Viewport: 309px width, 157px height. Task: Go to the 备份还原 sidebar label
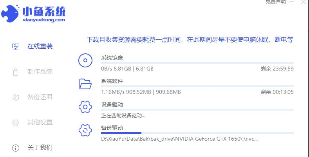(40, 97)
